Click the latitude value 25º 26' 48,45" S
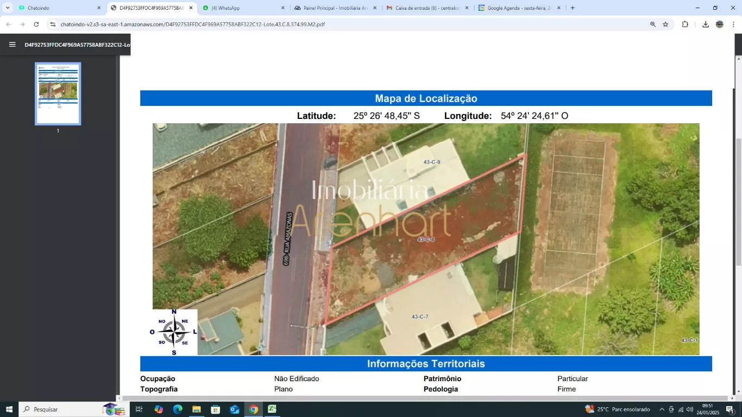The image size is (742, 417). pyautogui.click(x=387, y=116)
